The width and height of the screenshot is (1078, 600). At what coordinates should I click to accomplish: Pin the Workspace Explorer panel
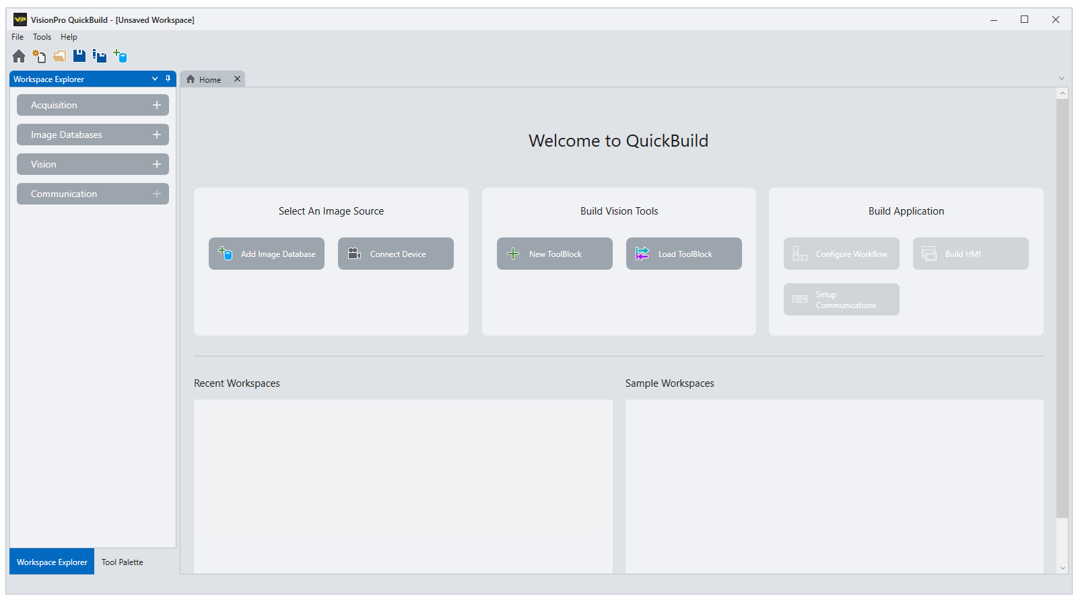tap(168, 79)
